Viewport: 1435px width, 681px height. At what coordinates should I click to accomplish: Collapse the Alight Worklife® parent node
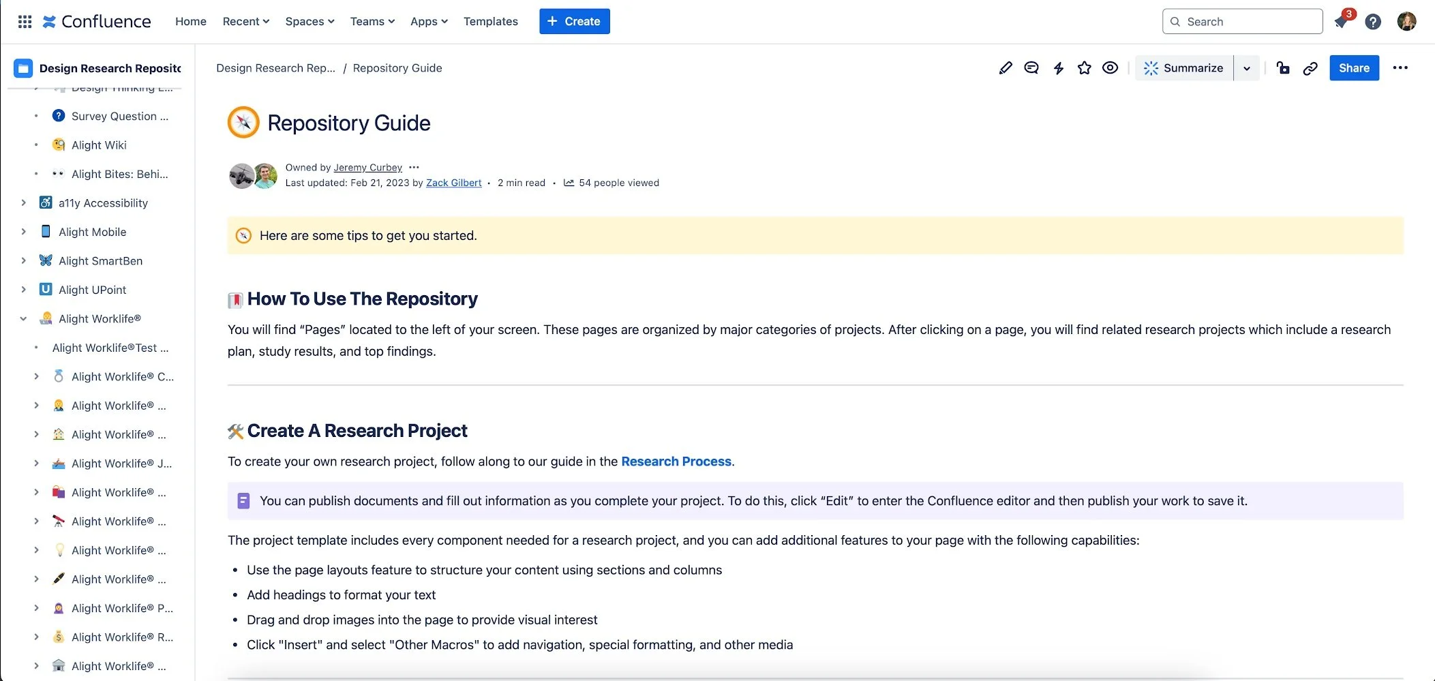click(x=23, y=319)
